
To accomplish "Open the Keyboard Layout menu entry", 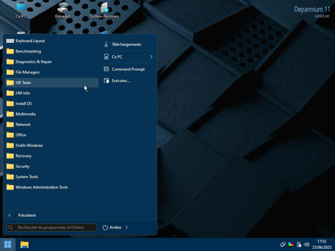I will [52, 41].
